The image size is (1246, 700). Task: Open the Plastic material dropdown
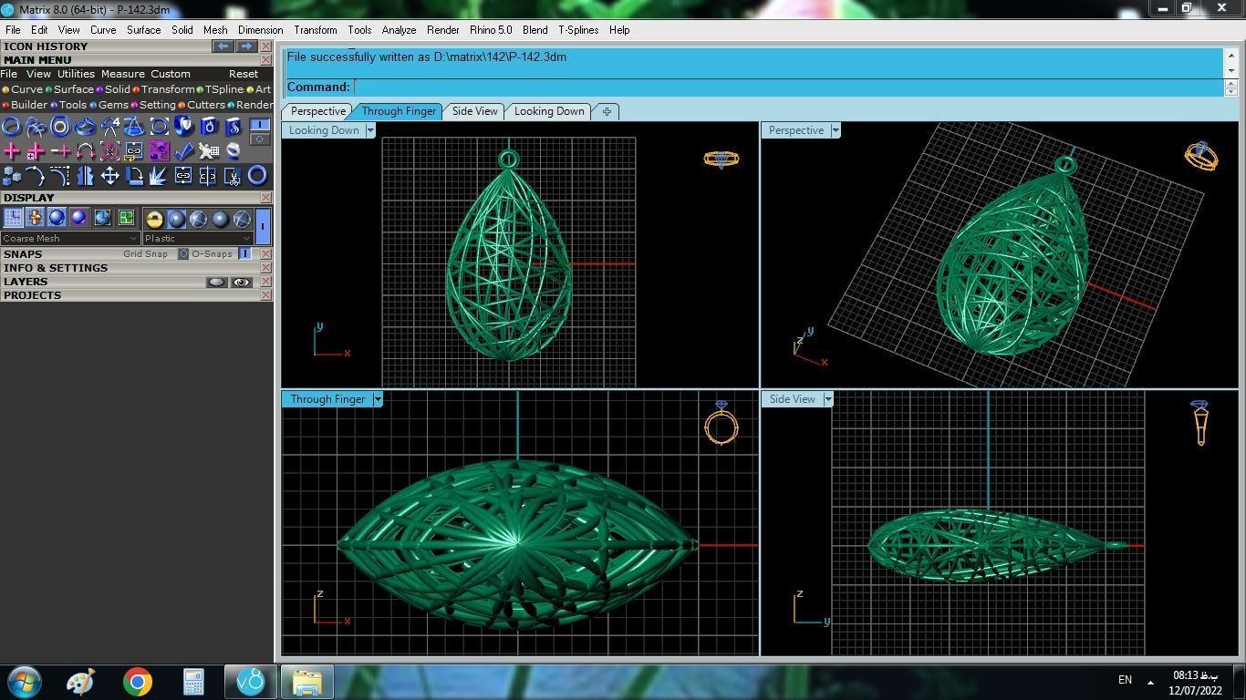tap(198, 239)
